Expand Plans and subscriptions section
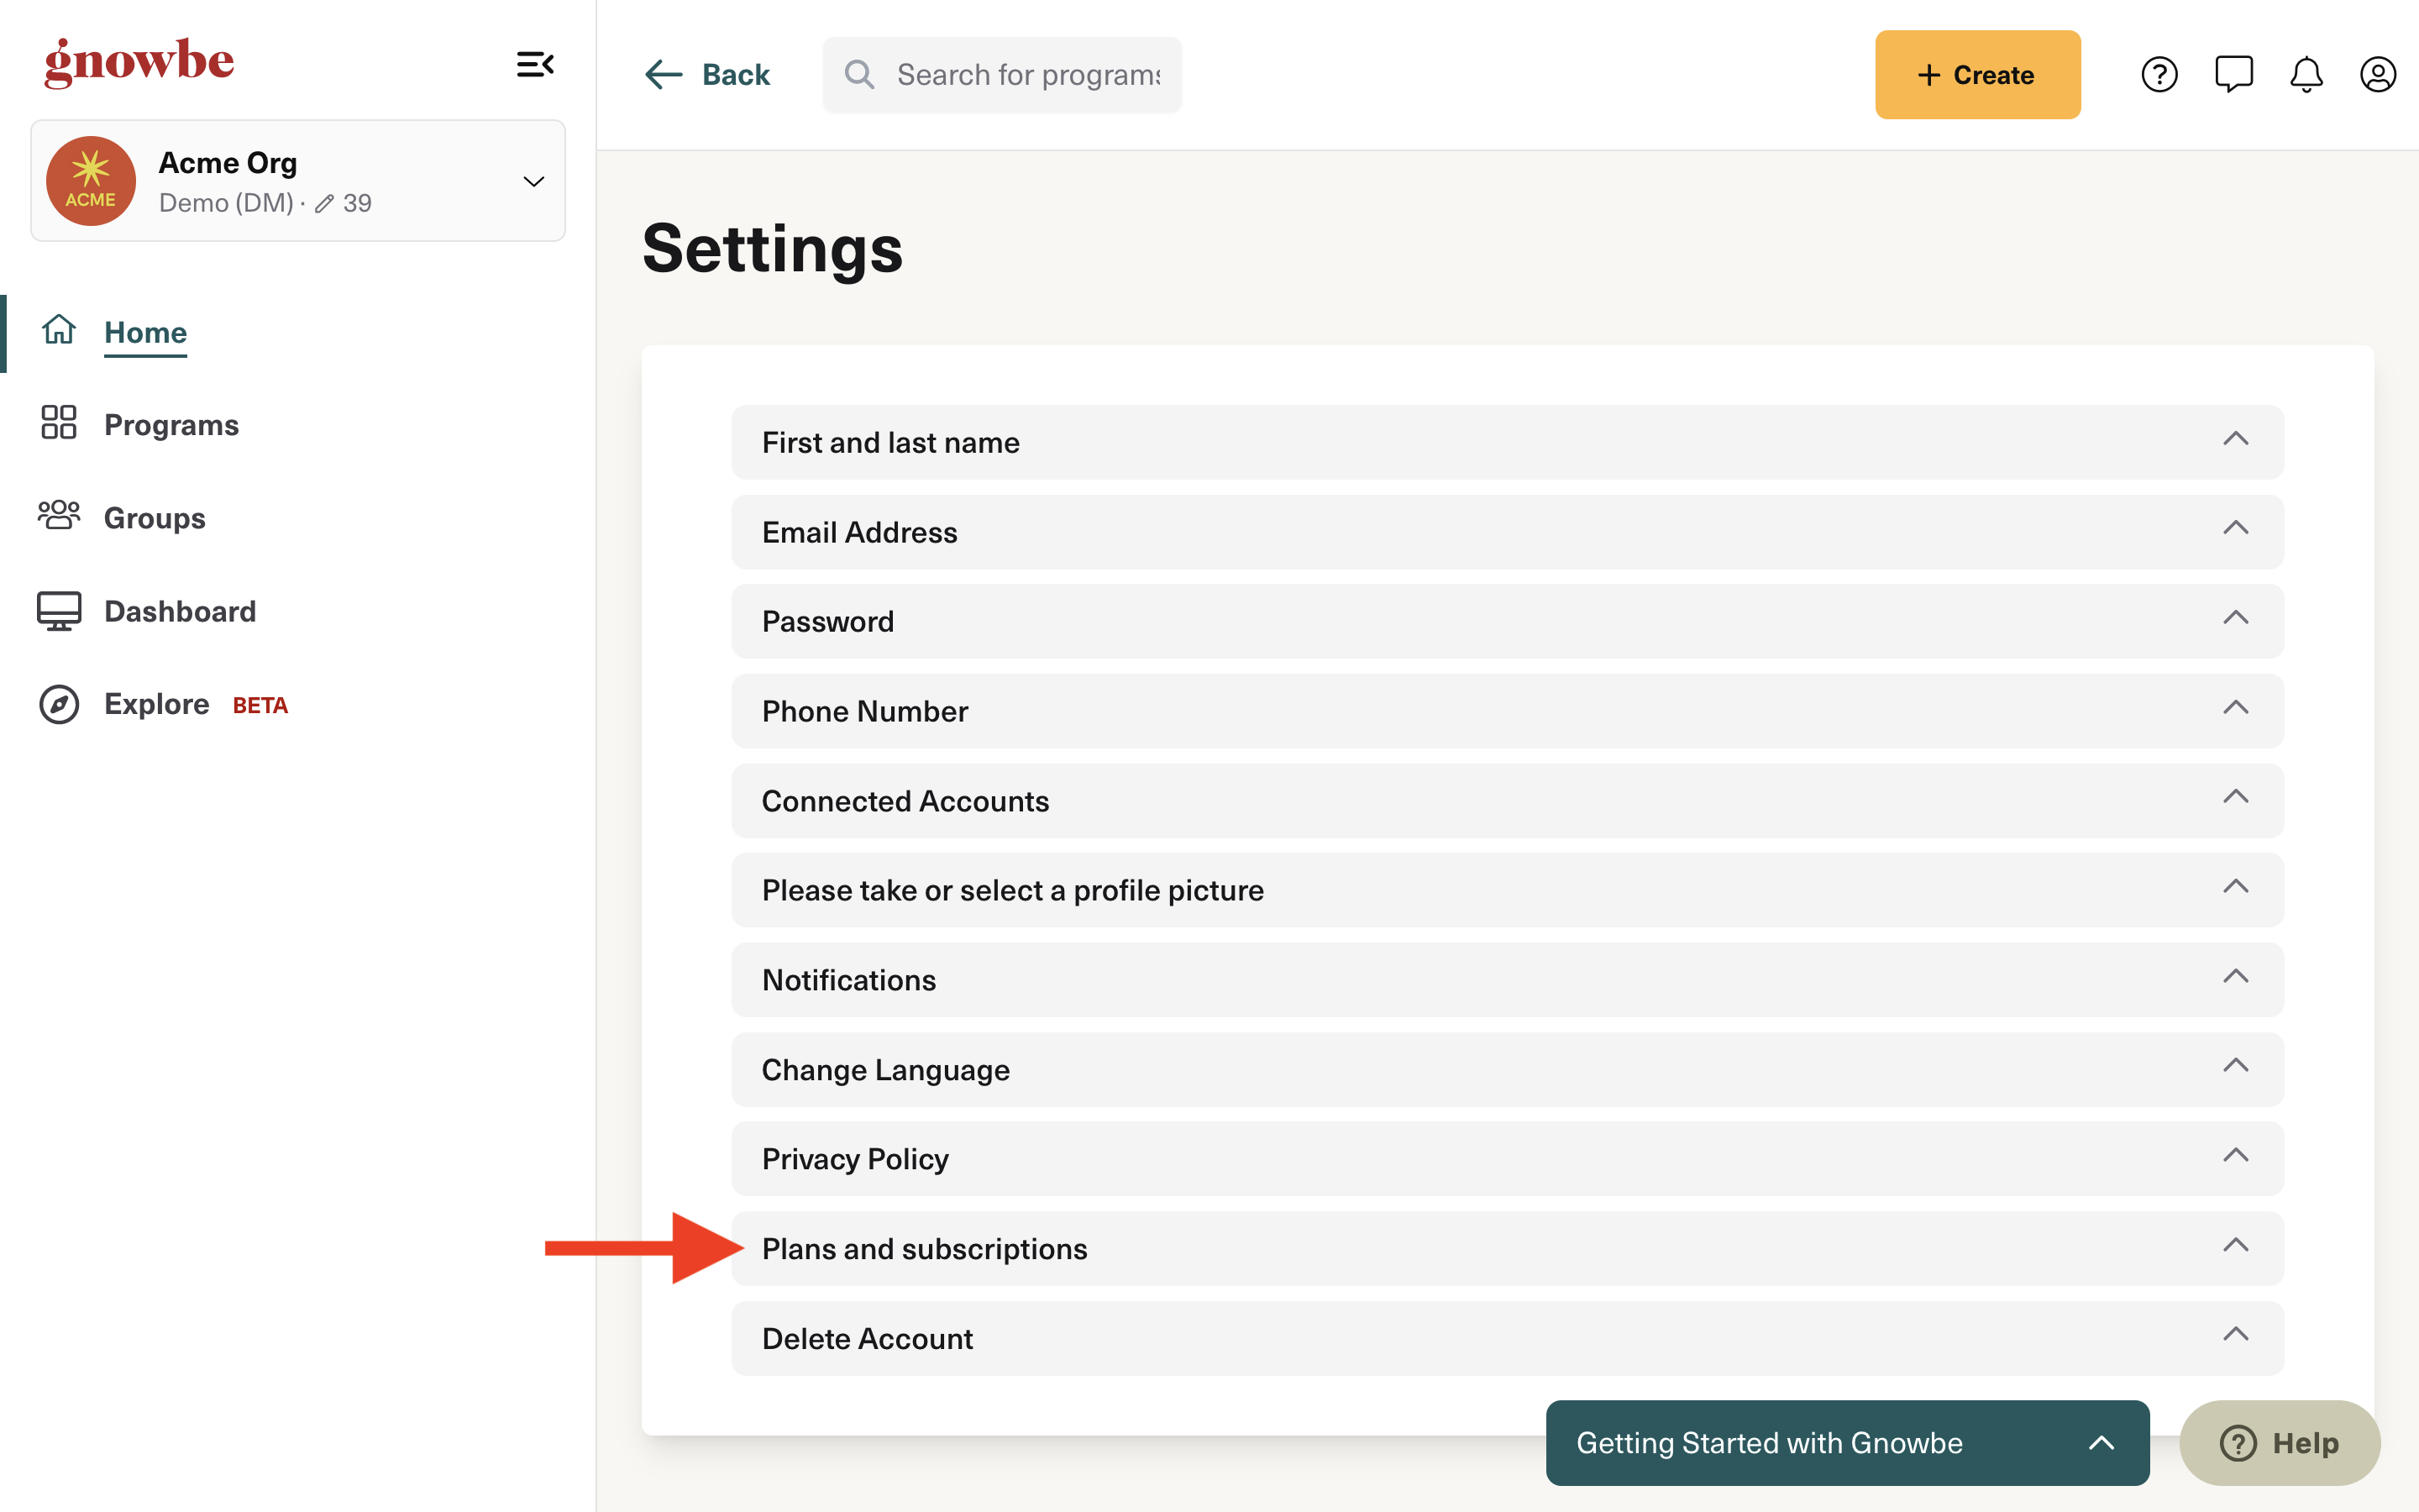Viewport: 2419px width, 1512px height. pyautogui.click(x=1508, y=1249)
